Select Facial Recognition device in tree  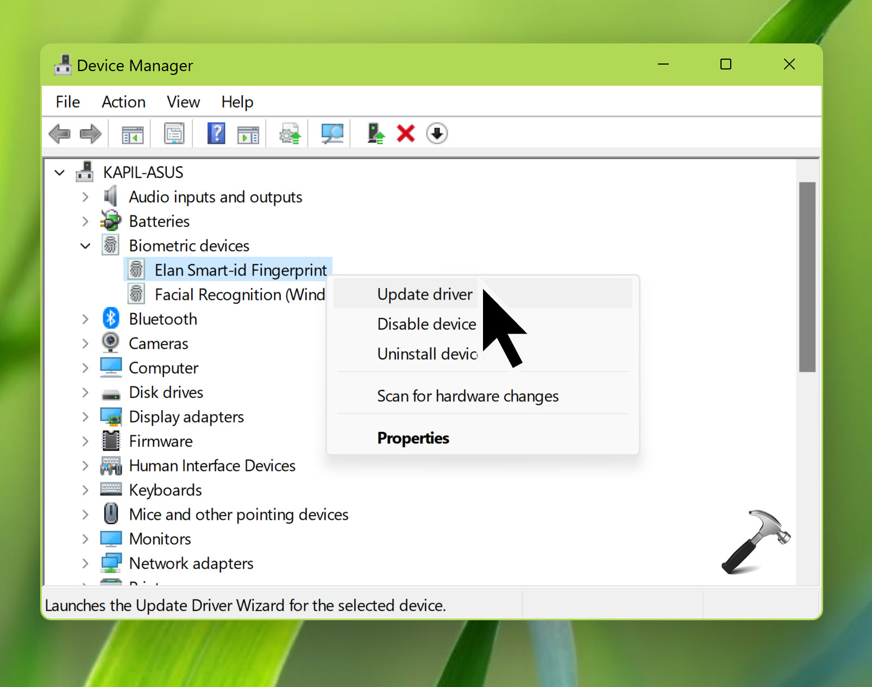pyautogui.click(x=239, y=295)
